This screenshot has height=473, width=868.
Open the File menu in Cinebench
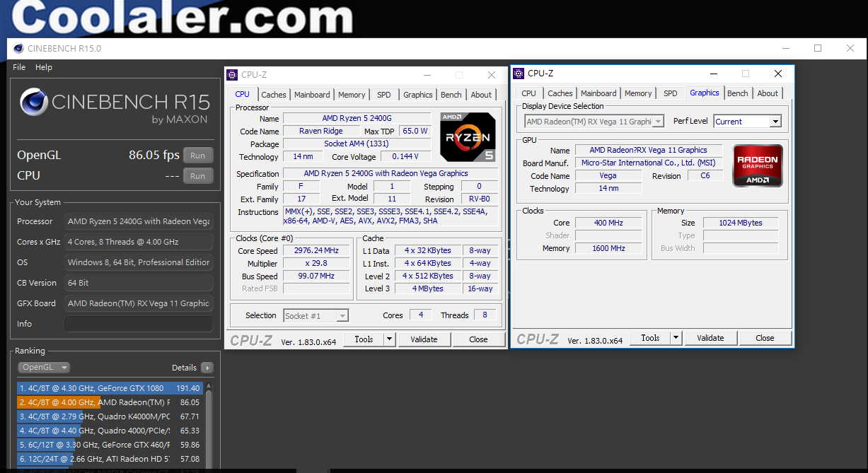pos(19,67)
